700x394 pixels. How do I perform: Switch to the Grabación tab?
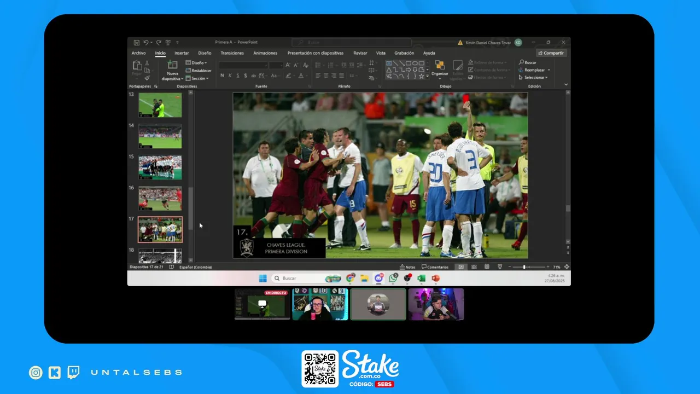[x=404, y=53]
